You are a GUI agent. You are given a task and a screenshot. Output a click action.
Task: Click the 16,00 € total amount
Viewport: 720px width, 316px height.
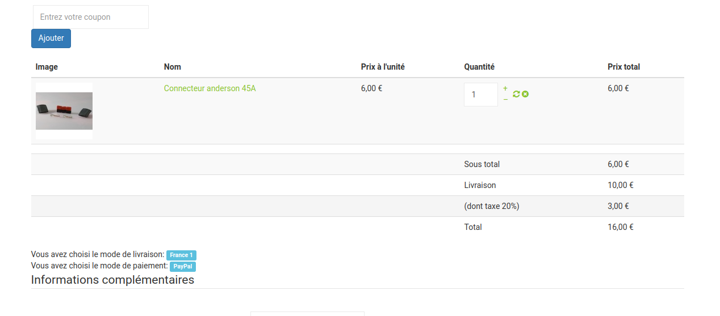(620, 227)
